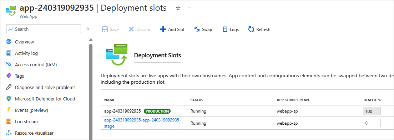This screenshot has height=140, width=394.
Task: Click Running status of the stage slot
Action: point(198,123)
